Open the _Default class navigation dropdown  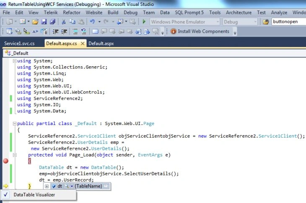154,53
